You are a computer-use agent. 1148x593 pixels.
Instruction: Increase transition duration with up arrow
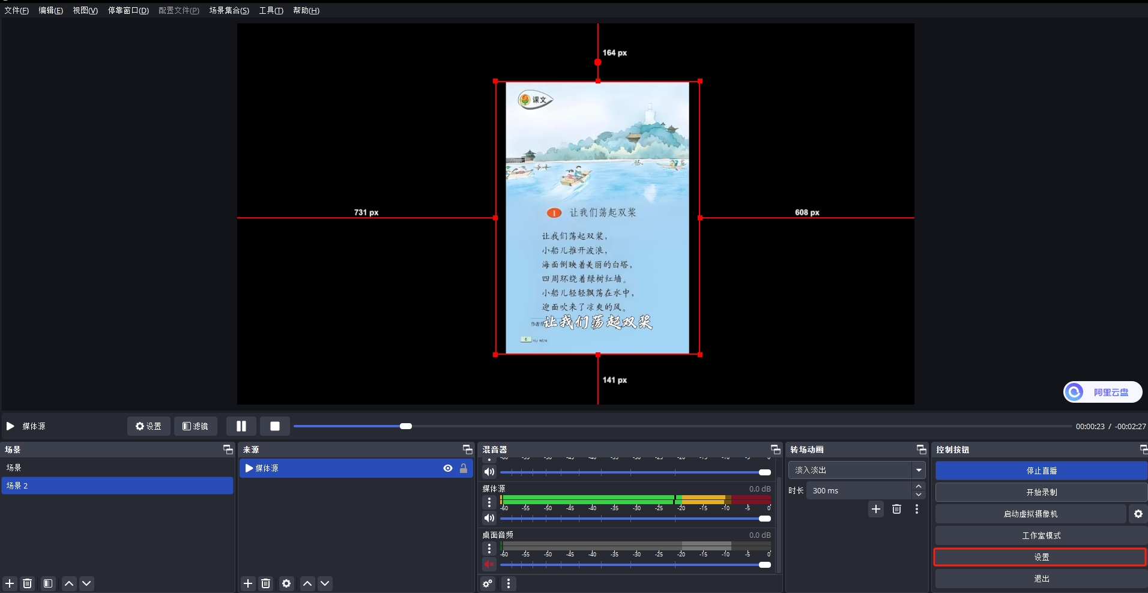point(919,486)
